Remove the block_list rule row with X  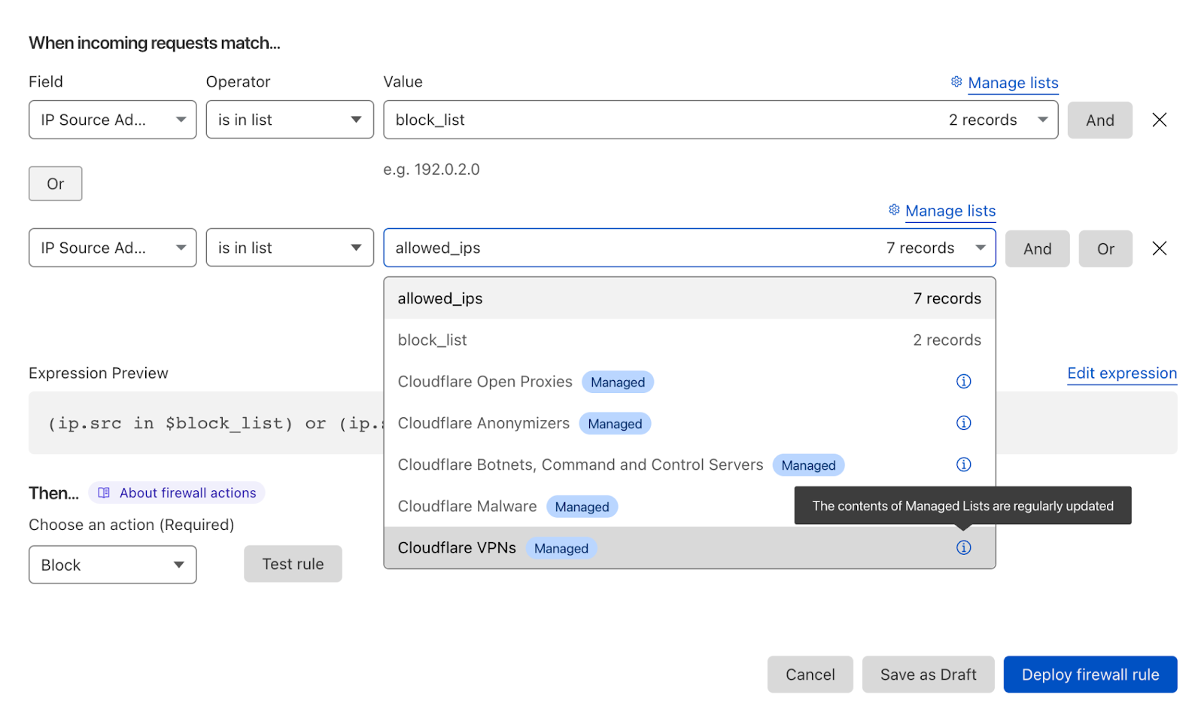1159,120
